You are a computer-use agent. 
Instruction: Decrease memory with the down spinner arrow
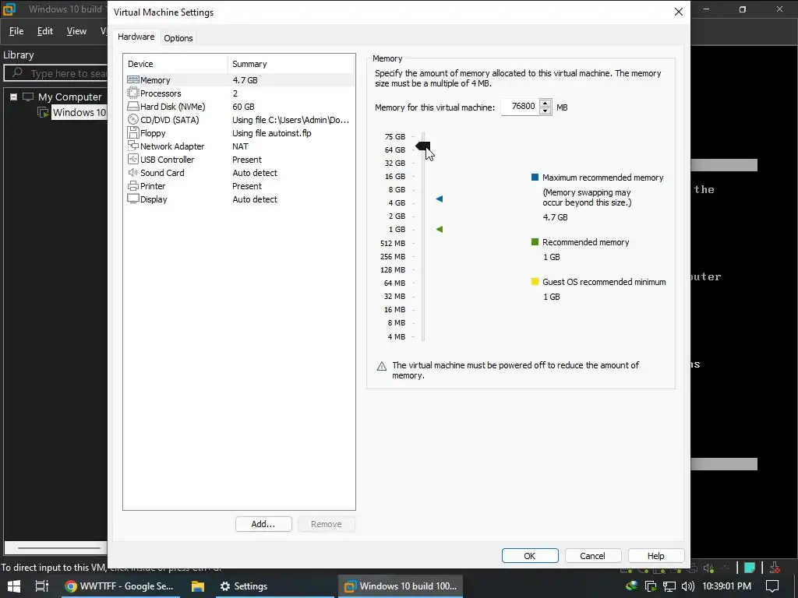545,111
